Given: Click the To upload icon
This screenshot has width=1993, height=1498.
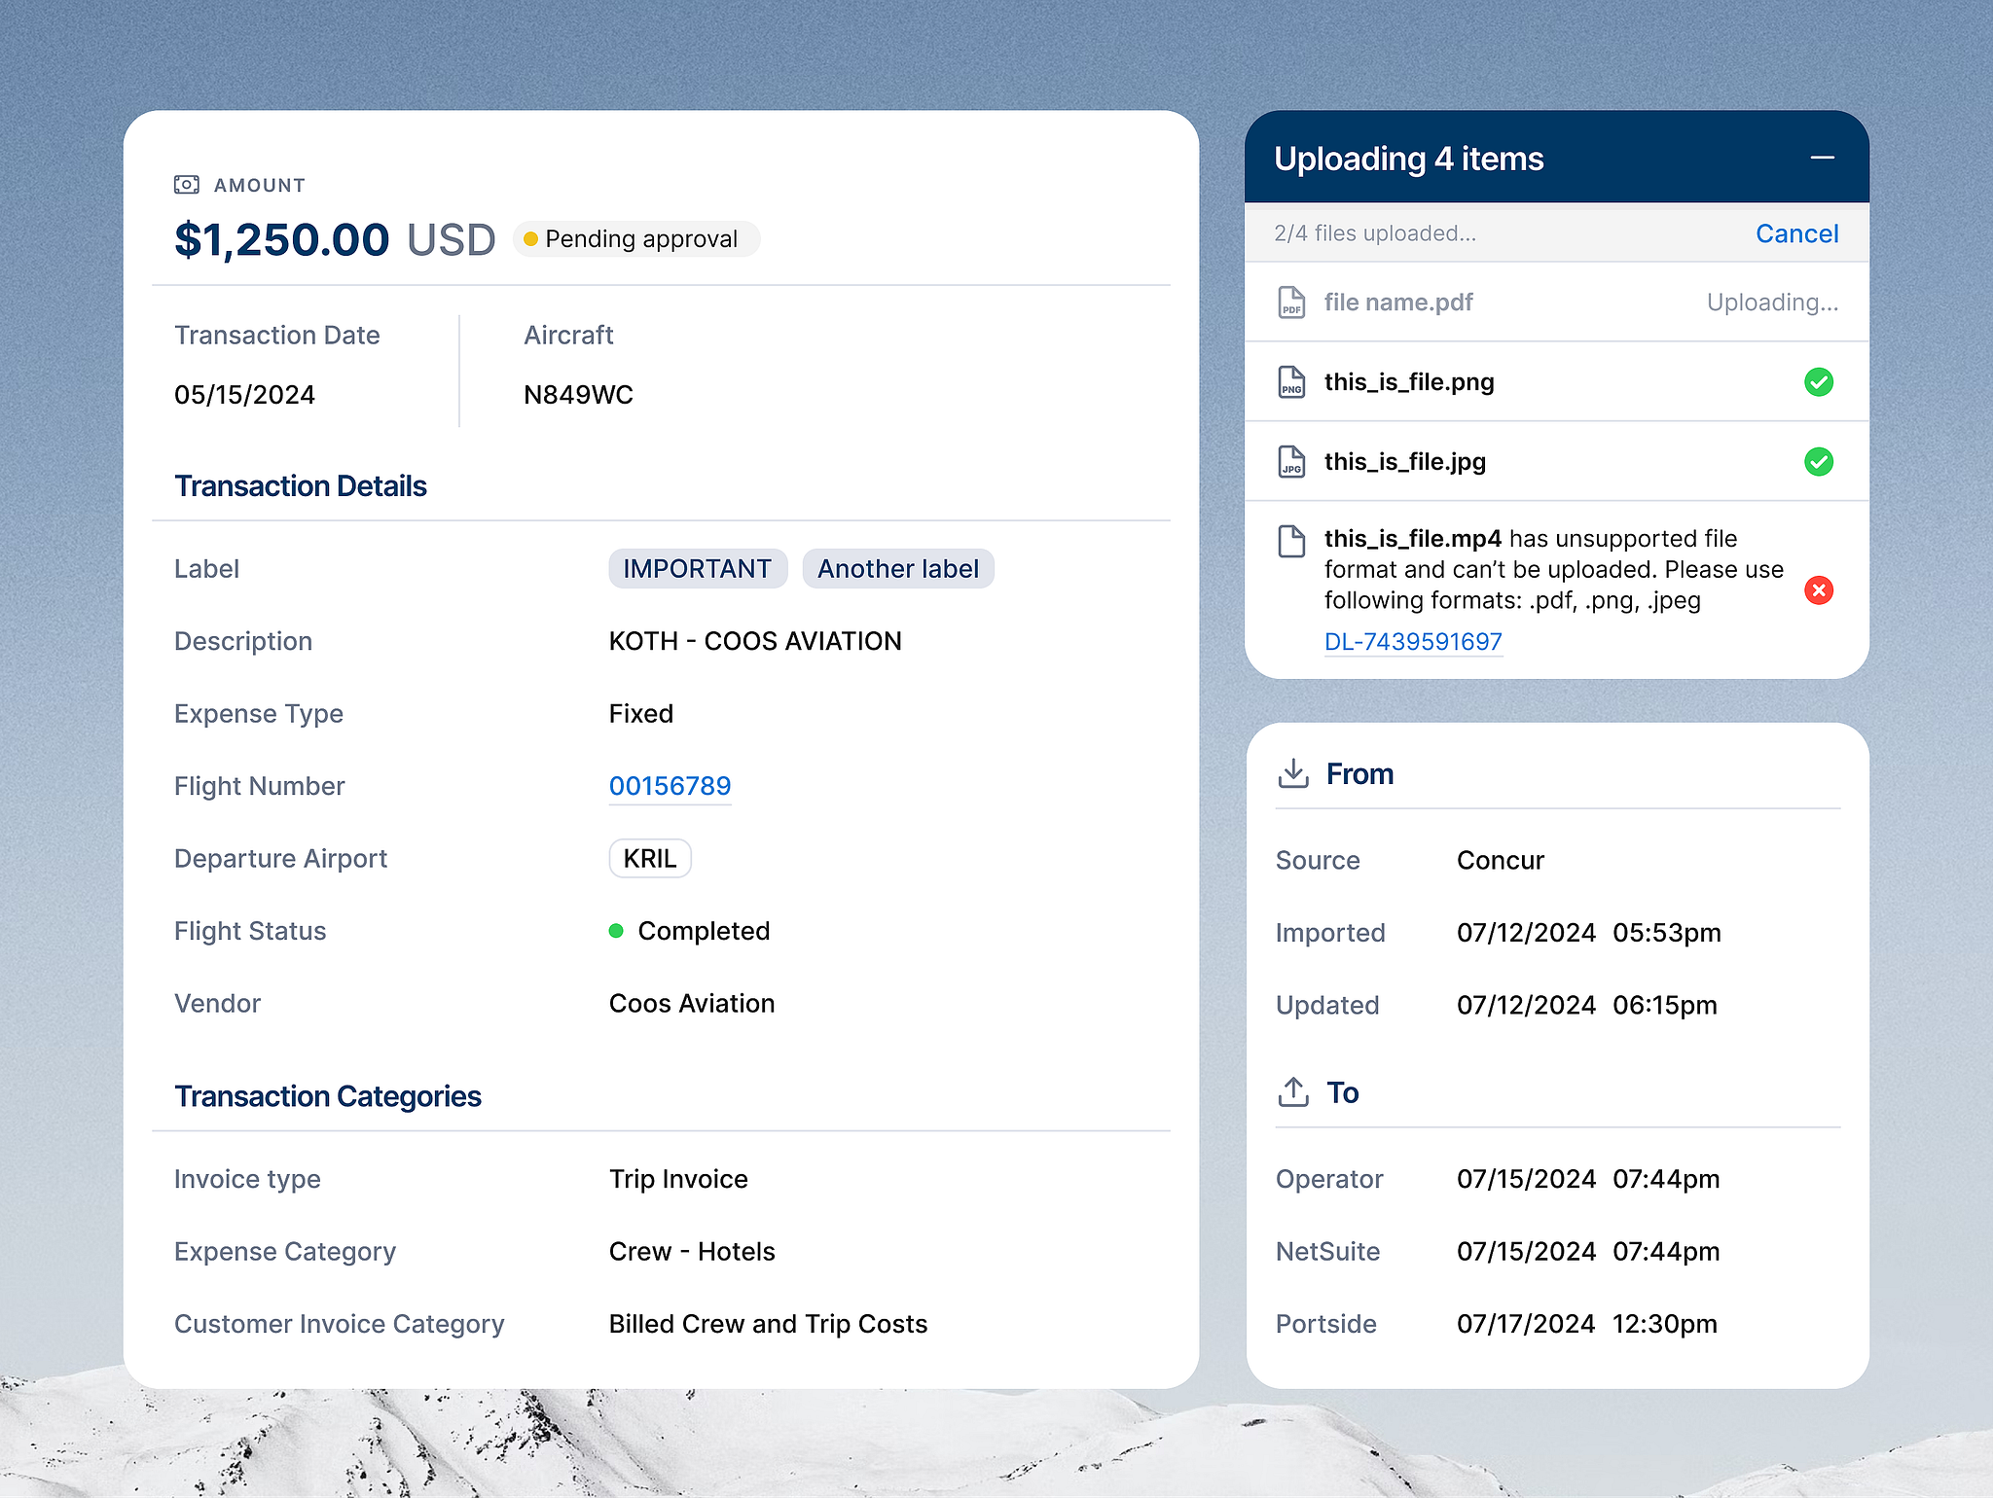Looking at the screenshot, I should [1293, 1092].
